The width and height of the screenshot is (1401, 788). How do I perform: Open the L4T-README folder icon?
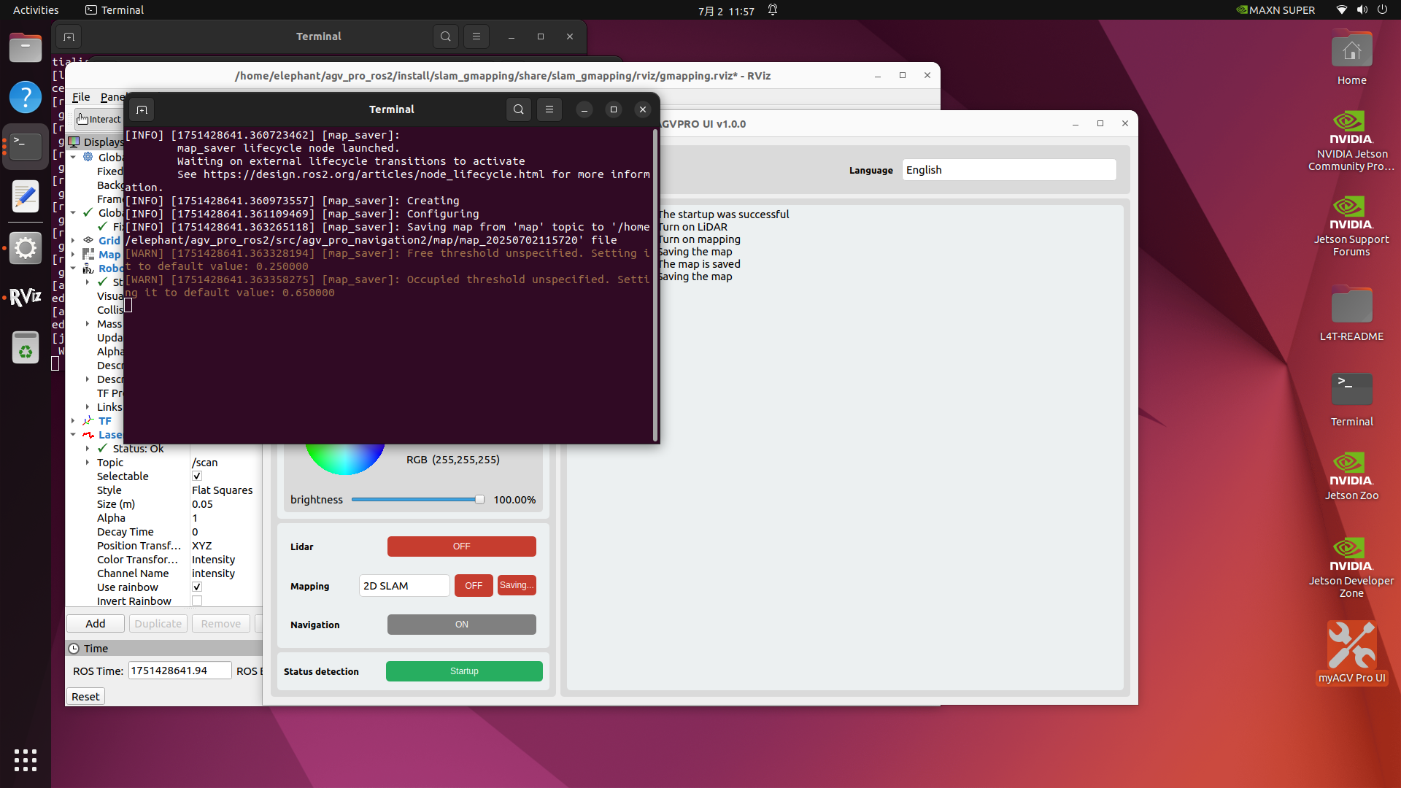1351,314
